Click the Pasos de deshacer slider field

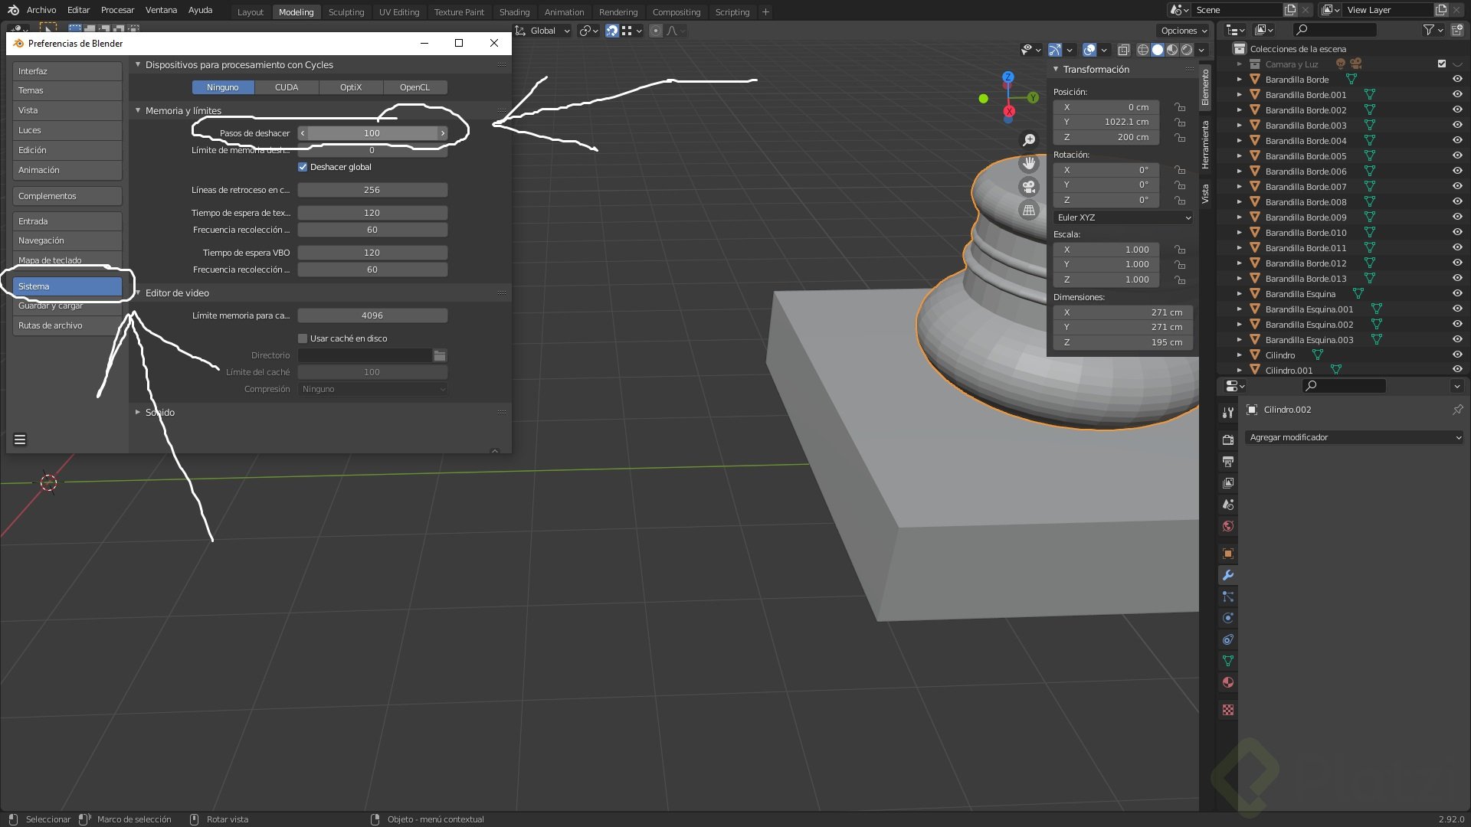[372, 133]
